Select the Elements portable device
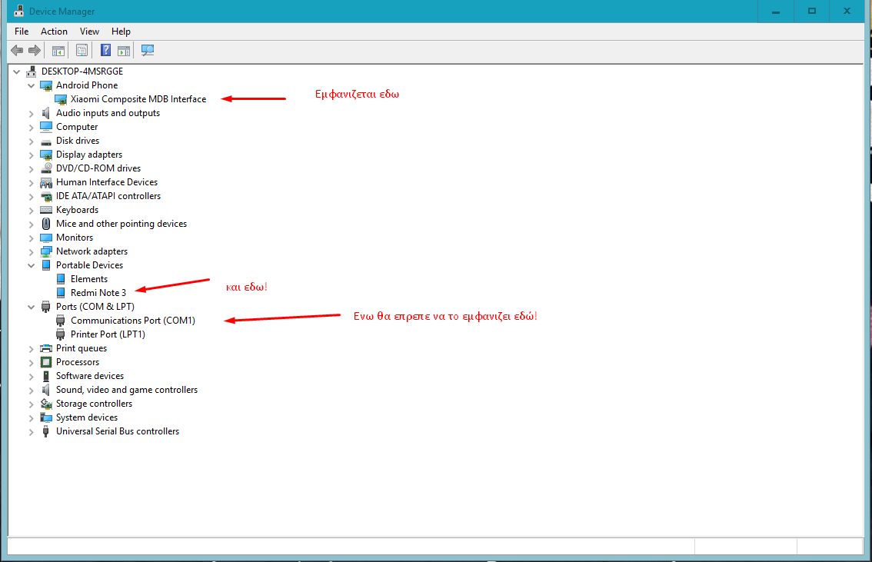 [x=89, y=279]
